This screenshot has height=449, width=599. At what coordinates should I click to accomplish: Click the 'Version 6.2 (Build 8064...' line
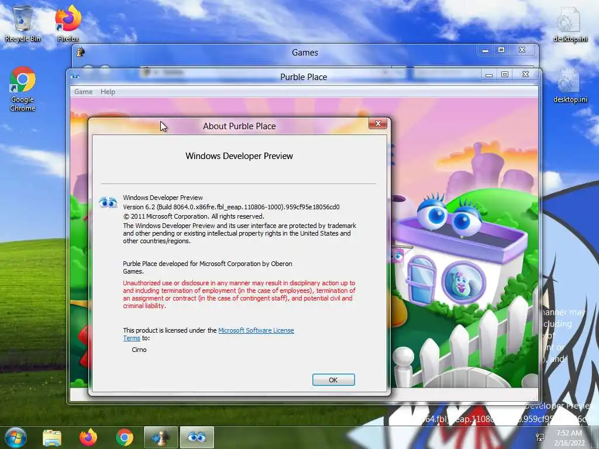(x=231, y=207)
